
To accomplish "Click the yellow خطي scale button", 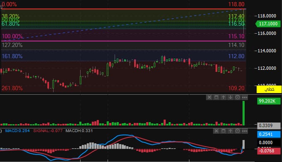I will [x=269, y=89].
